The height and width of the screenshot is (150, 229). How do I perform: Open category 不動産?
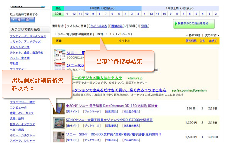[x=14, y=64]
